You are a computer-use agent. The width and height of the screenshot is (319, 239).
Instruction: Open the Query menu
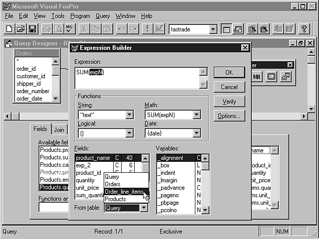[103, 16]
